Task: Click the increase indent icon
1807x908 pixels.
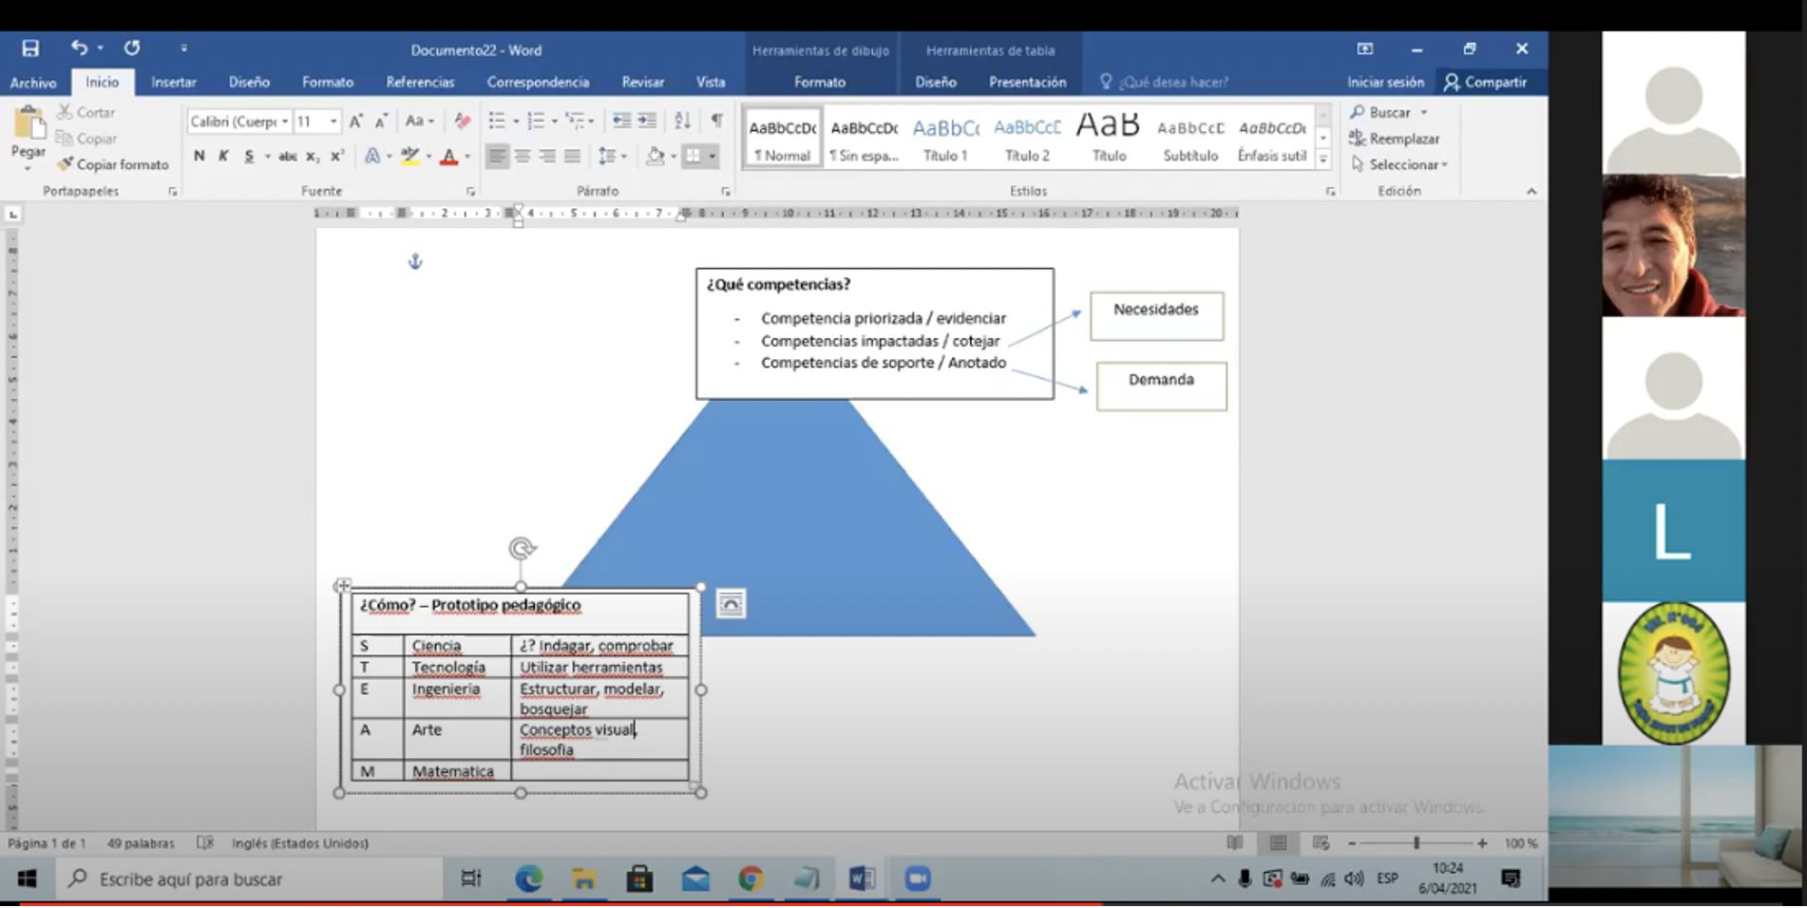Action: coord(647,121)
